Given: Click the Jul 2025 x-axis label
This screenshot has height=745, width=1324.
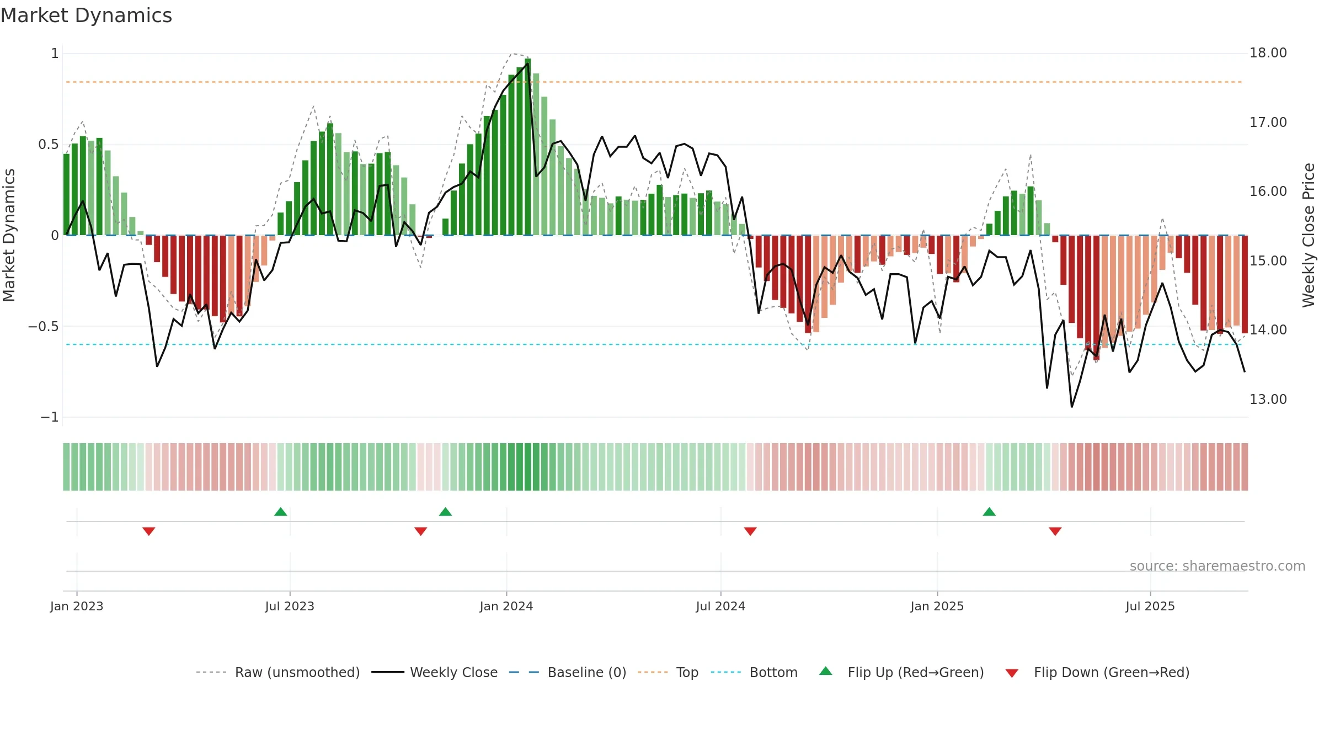Looking at the screenshot, I should [1150, 606].
